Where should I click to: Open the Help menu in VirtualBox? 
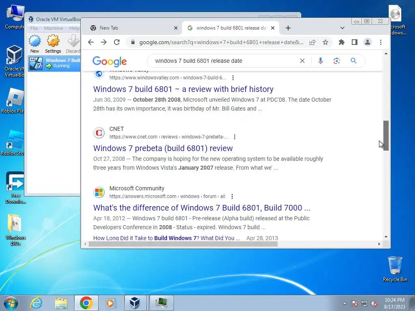point(75,28)
